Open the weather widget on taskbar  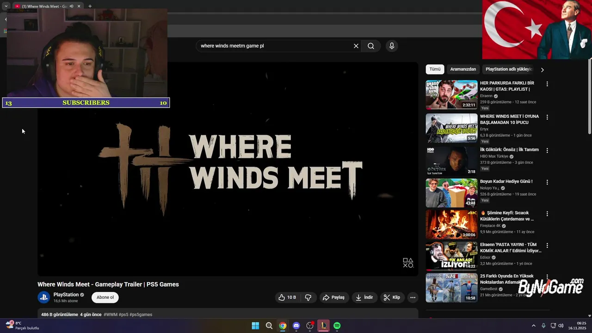22,326
